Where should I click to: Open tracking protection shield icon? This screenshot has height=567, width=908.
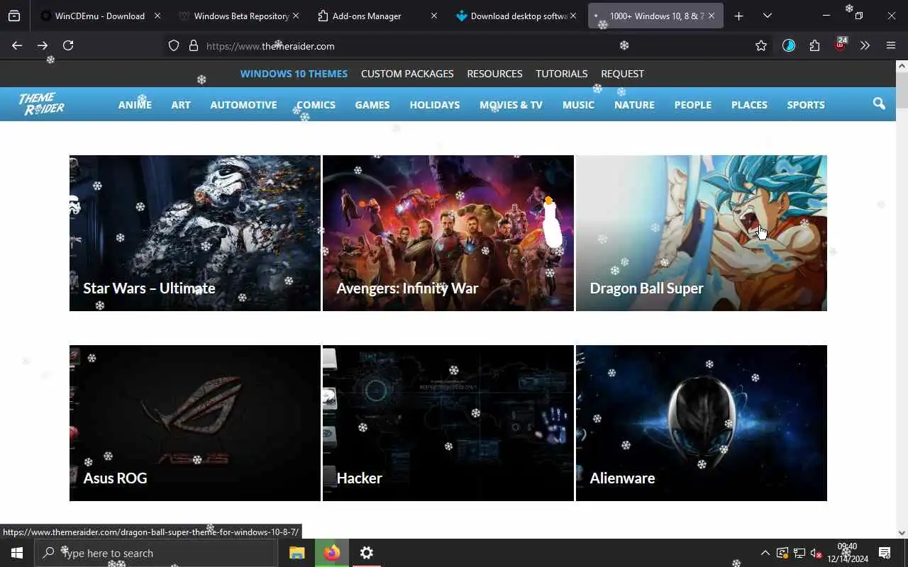click(x=174, y=45)
